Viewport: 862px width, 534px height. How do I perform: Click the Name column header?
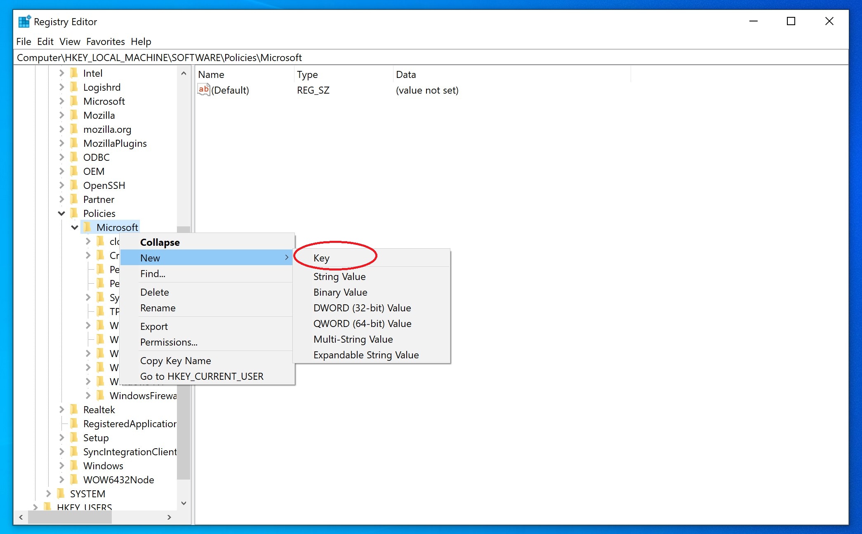(244, 75)
